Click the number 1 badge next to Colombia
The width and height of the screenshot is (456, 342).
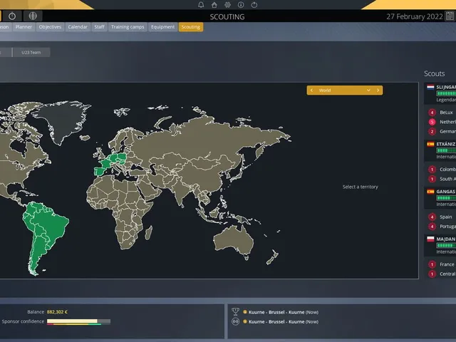tap(432, 170)
